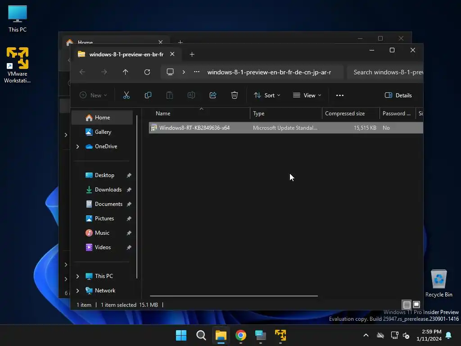Screen dimensions: 461x346
Task: Close the windows-8-1-preview tab
Action: 172,54
